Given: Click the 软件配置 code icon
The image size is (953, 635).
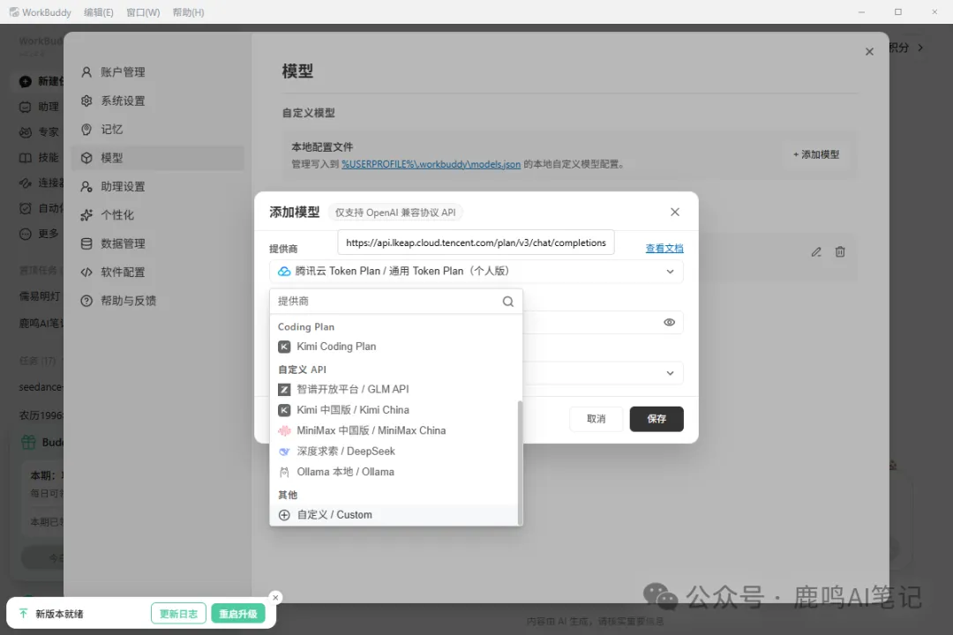Looking at the screenshot, I should click(86, 273).
